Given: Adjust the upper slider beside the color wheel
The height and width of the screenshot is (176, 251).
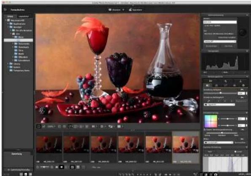Looking at the screenshot, I should pyautogui.click(x=227, y=119).
